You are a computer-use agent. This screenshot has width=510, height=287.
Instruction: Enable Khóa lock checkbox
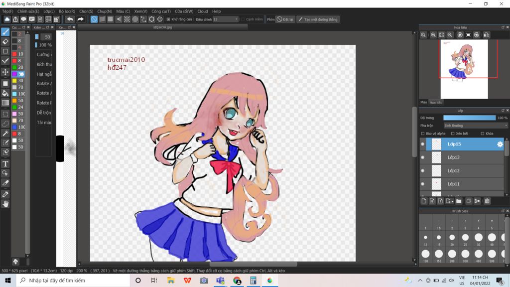click(x=482, y=134)
